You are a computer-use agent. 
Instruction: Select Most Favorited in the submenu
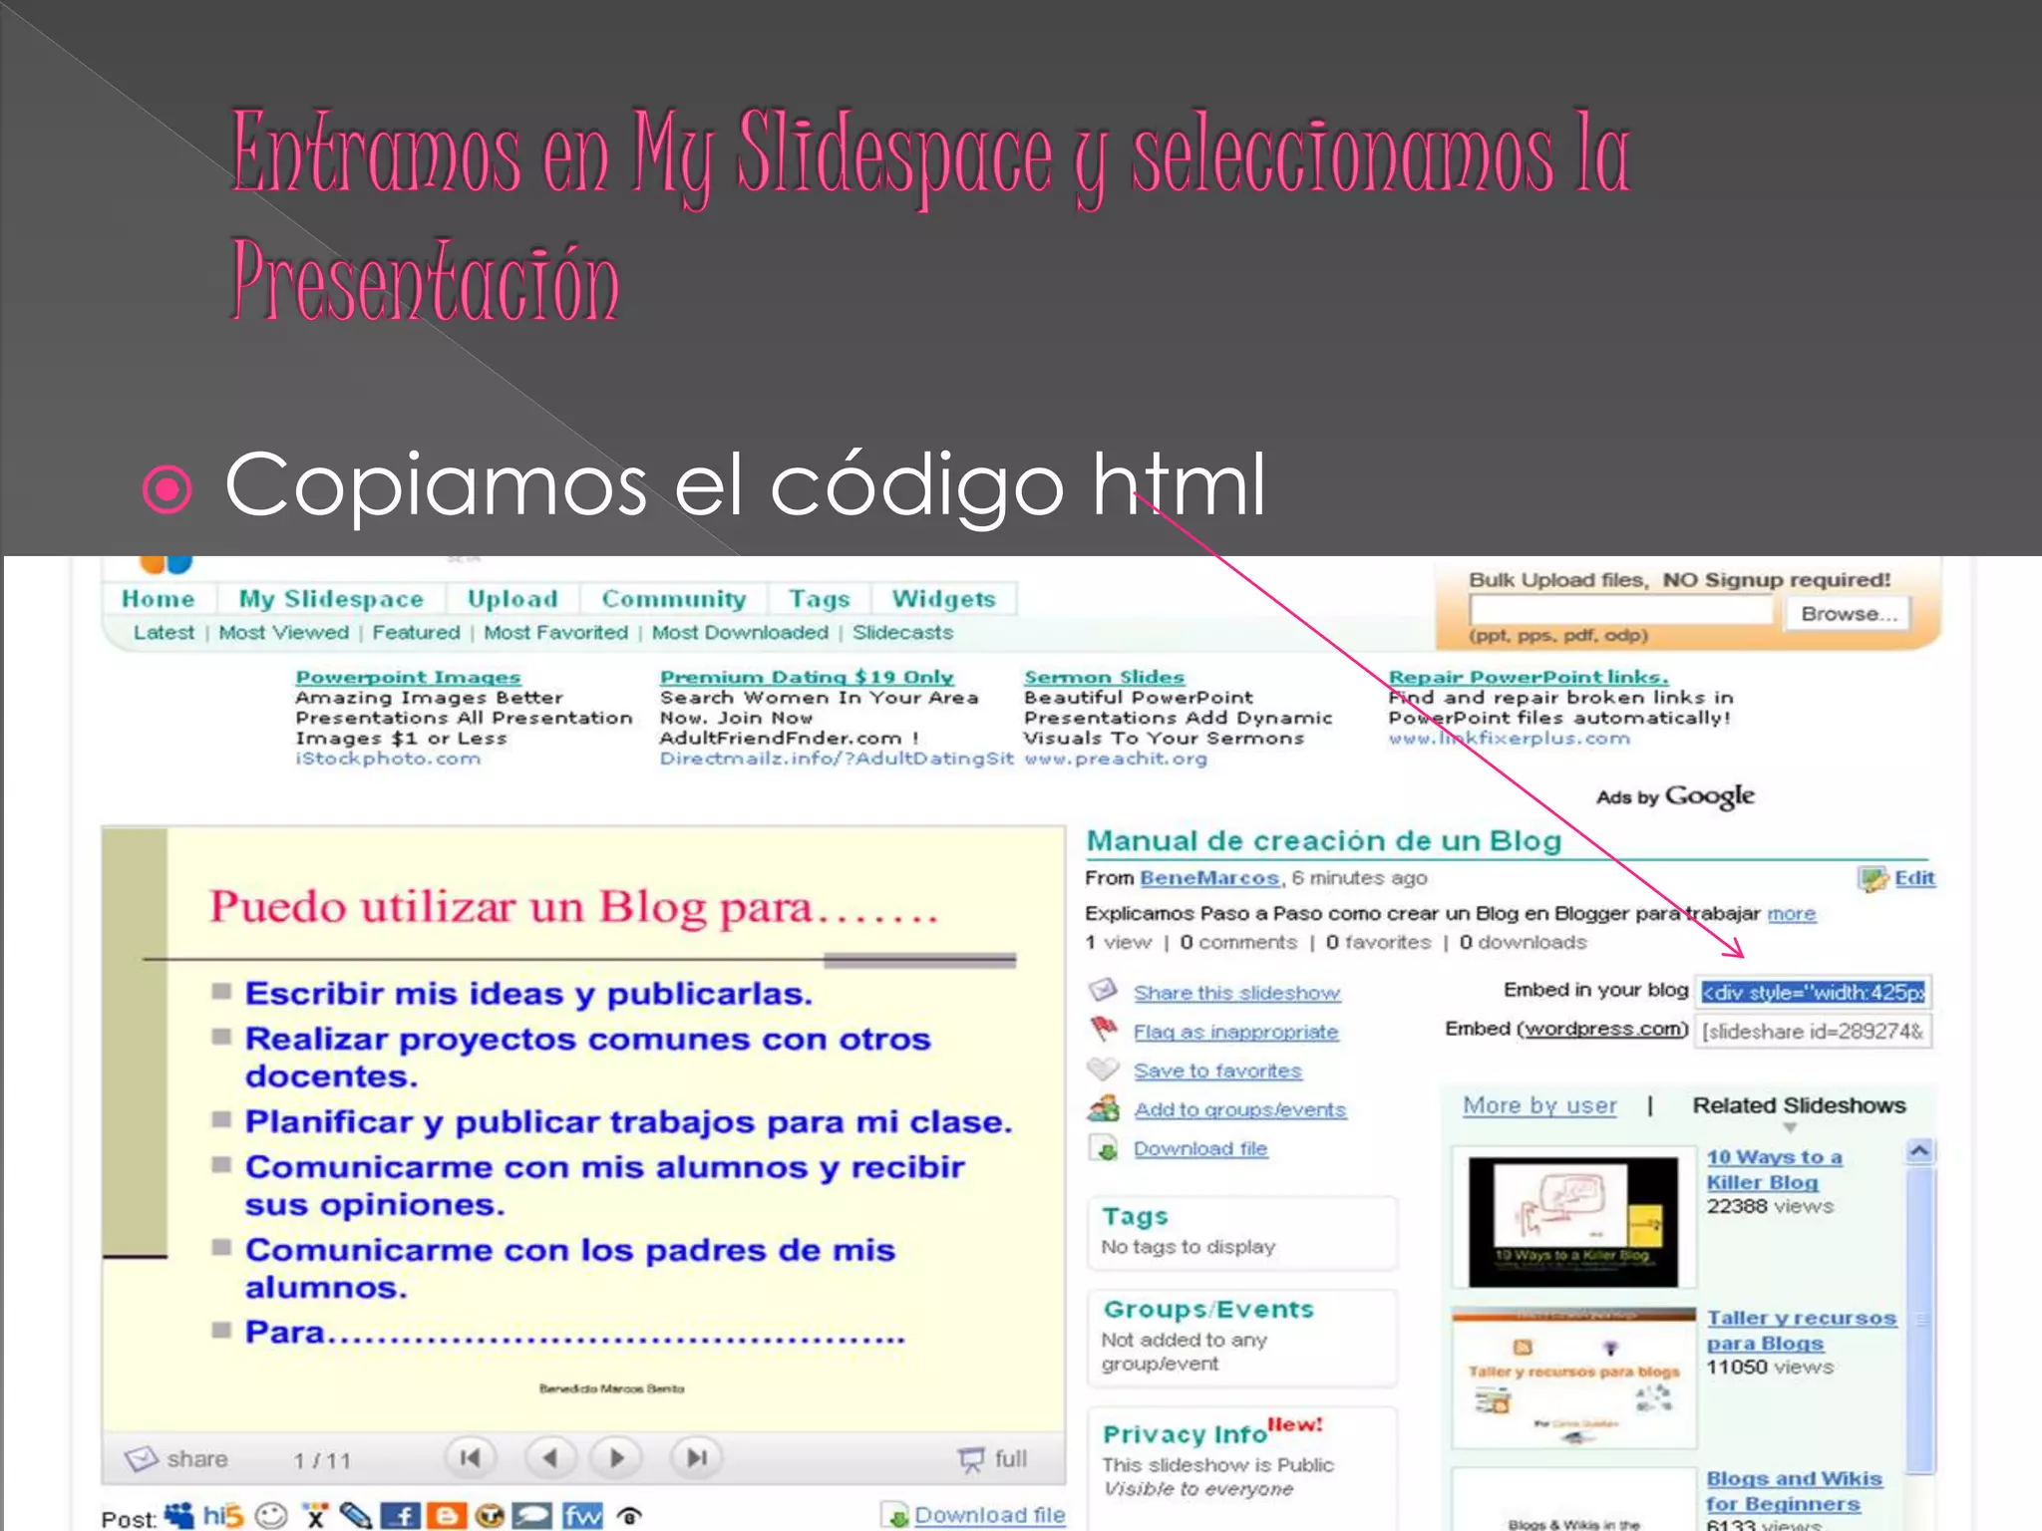(555, 632)
